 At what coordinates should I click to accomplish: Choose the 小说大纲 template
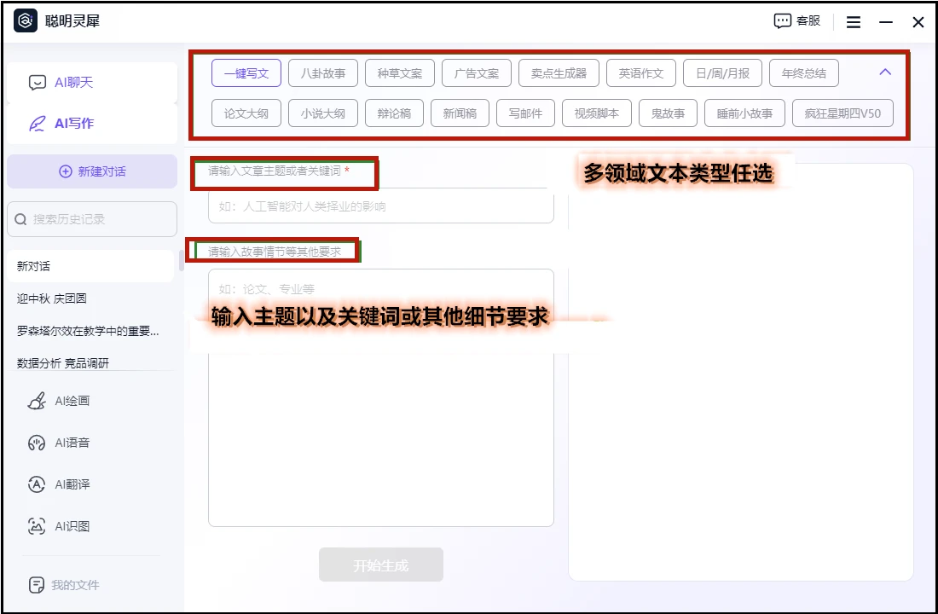323,113
